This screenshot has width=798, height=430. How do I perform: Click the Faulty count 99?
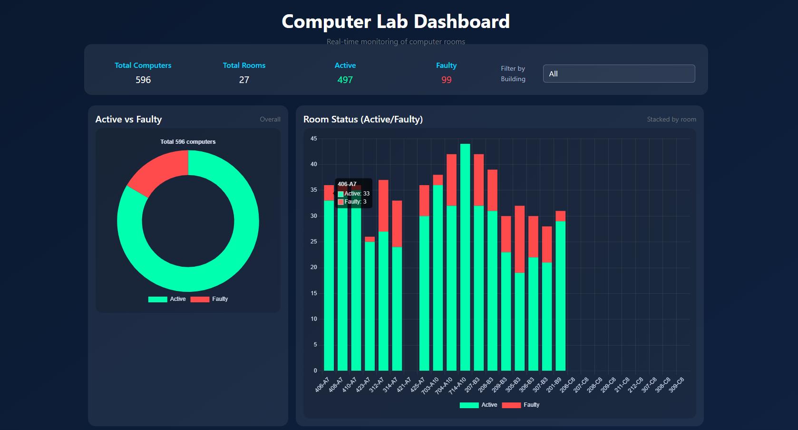tap(446, 80)
